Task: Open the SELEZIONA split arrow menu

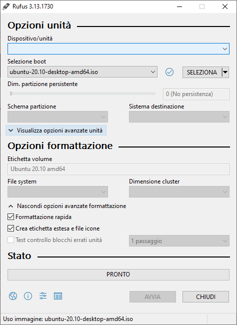Action: 225,72
